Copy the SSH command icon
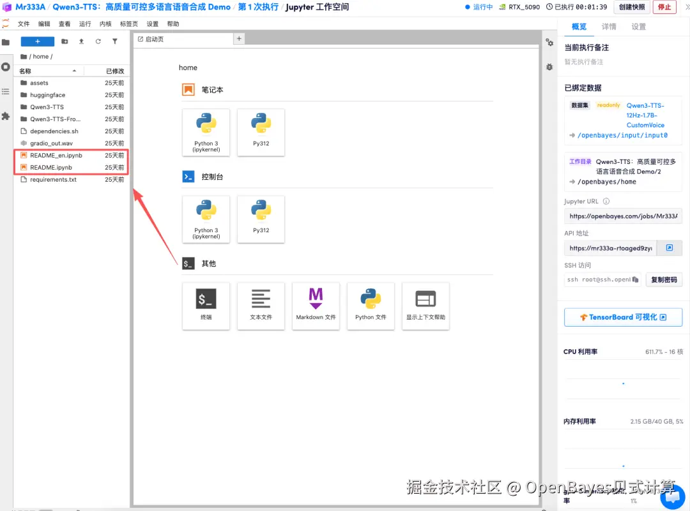 point(635,279)
